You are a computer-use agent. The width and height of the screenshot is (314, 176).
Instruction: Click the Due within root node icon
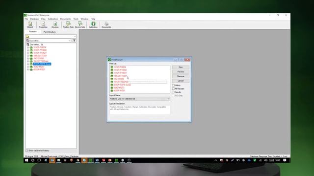28,44
